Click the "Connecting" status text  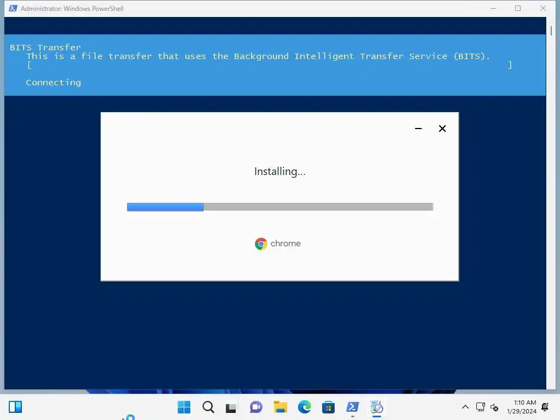[53, 83]
